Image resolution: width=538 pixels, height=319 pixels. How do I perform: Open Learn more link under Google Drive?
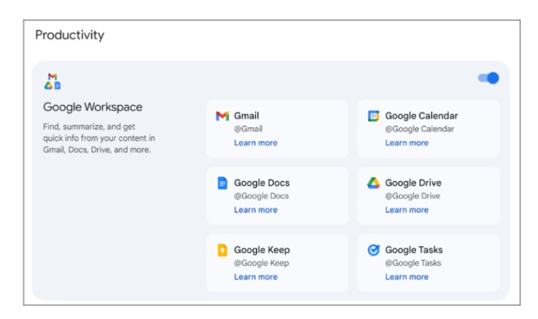coord(407,210)
